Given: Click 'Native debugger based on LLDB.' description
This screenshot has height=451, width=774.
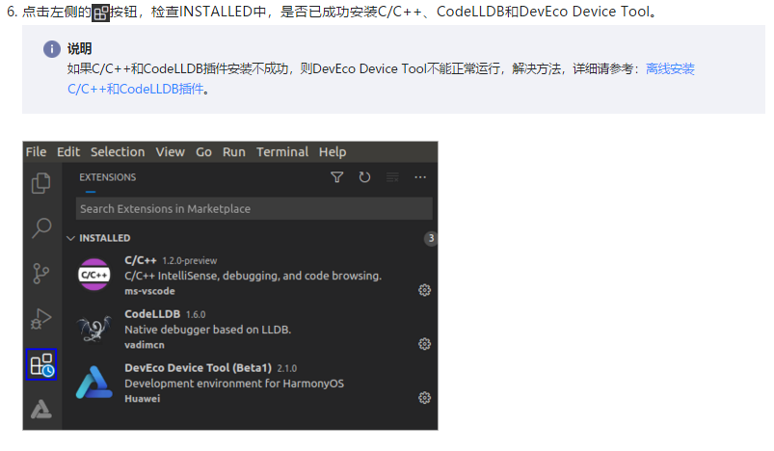Looking at the screenshot, I should (208, 330).
